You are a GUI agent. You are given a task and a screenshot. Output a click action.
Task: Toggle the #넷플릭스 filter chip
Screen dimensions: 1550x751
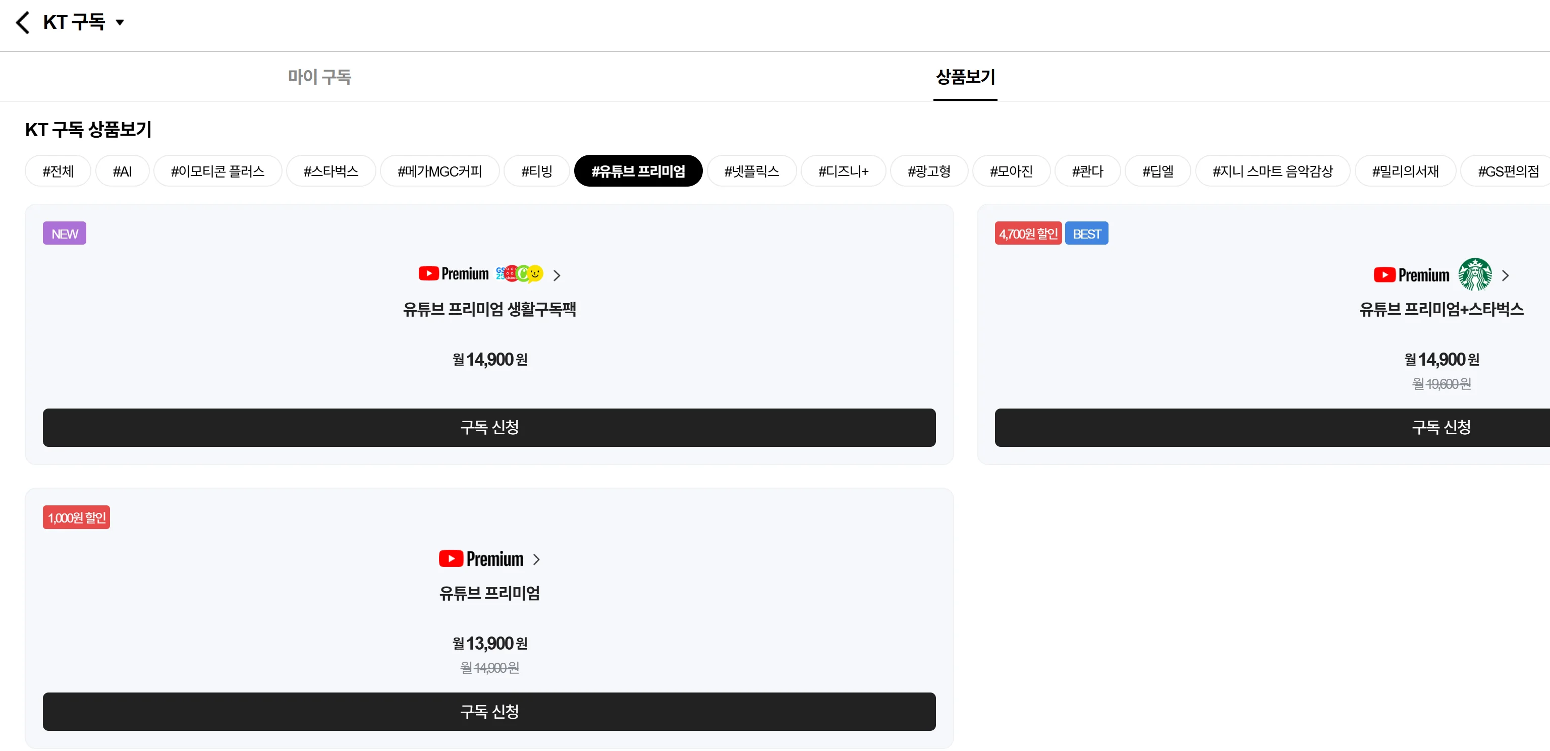751,171
